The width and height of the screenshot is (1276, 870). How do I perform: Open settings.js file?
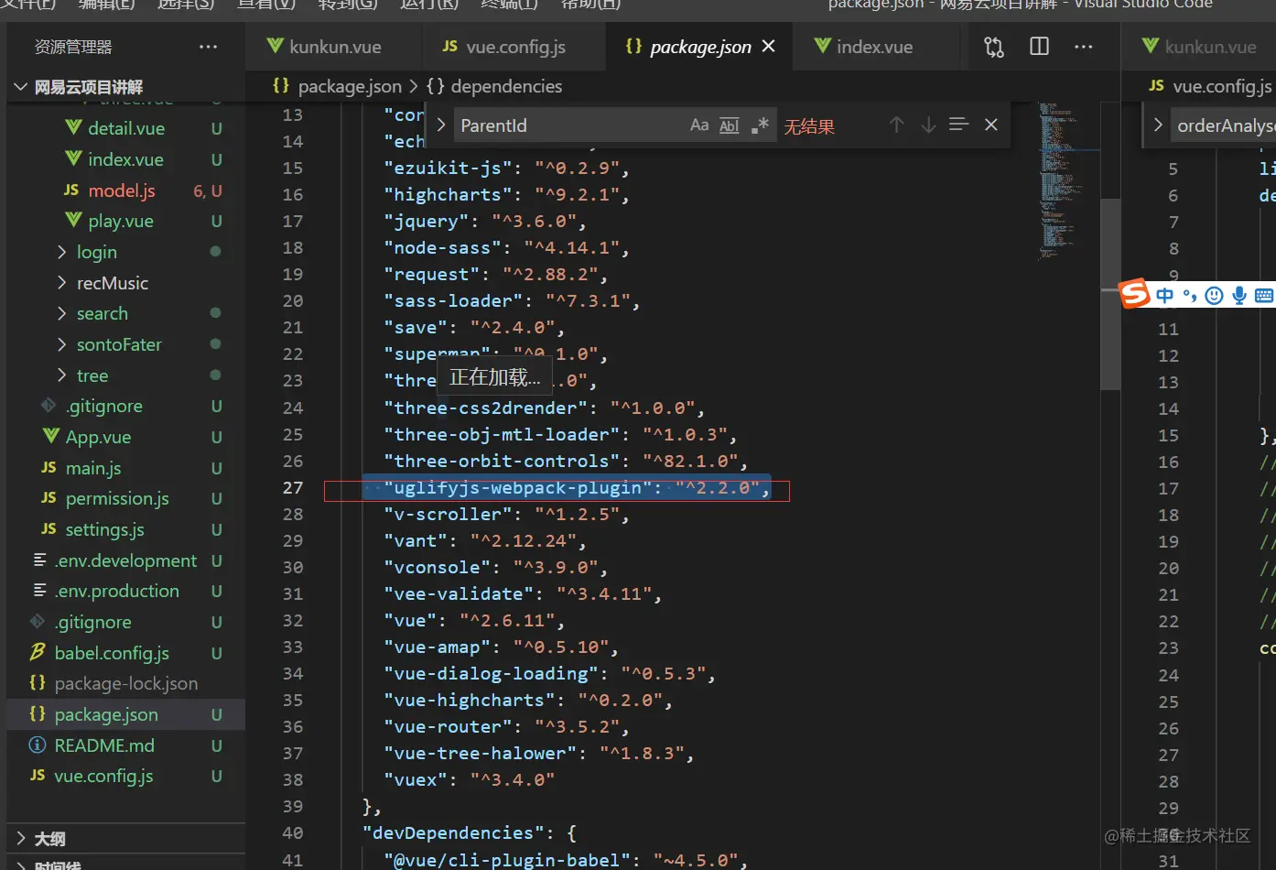[x=125, y=529]
